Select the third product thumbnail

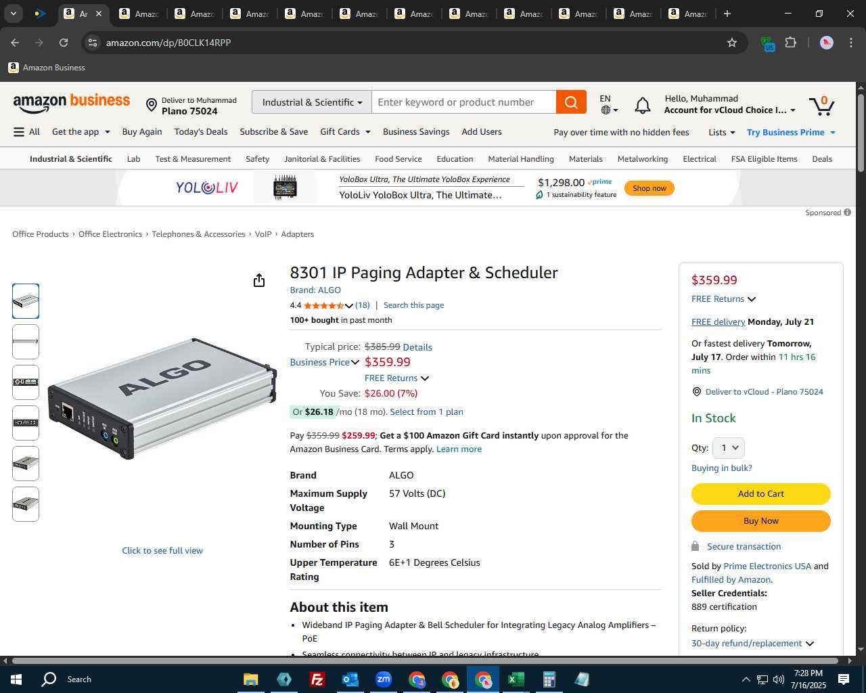pyautogui.click(x=26, y=382)
